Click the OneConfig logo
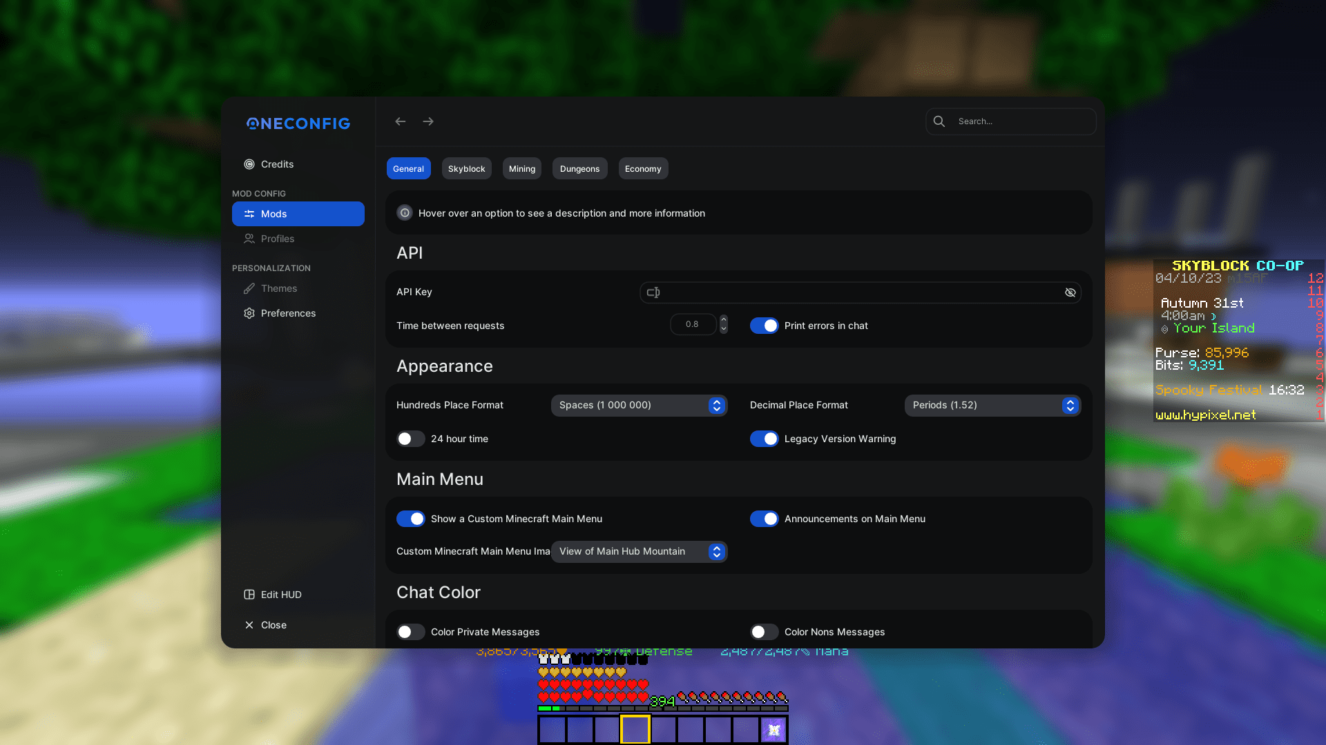 298,123
